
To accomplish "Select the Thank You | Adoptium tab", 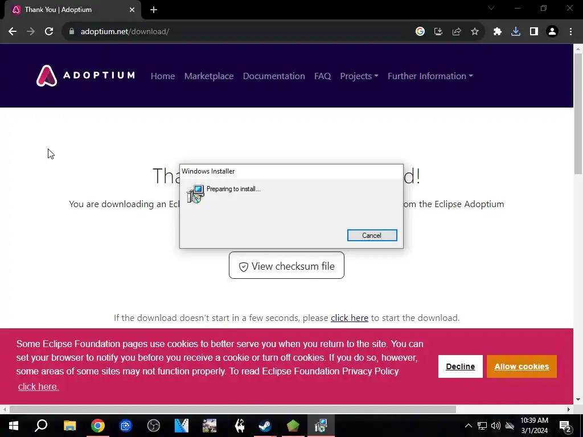I will [x=73, y=10].
